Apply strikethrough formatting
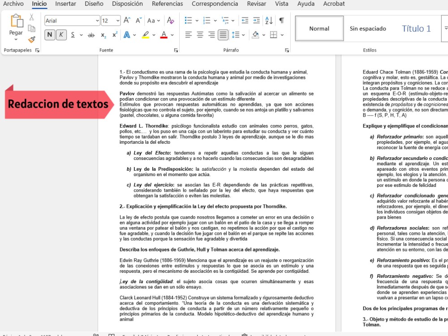This screenshot has width=448, height=336. 91,35
